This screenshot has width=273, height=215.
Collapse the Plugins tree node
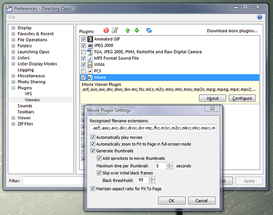pos(13,88)
